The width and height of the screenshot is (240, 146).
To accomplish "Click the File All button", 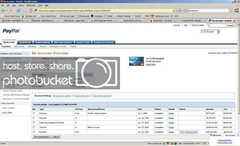I will click(56, 137).
